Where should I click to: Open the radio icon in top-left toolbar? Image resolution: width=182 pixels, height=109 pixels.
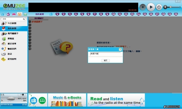pyautogui.click(x=3, y=14)
